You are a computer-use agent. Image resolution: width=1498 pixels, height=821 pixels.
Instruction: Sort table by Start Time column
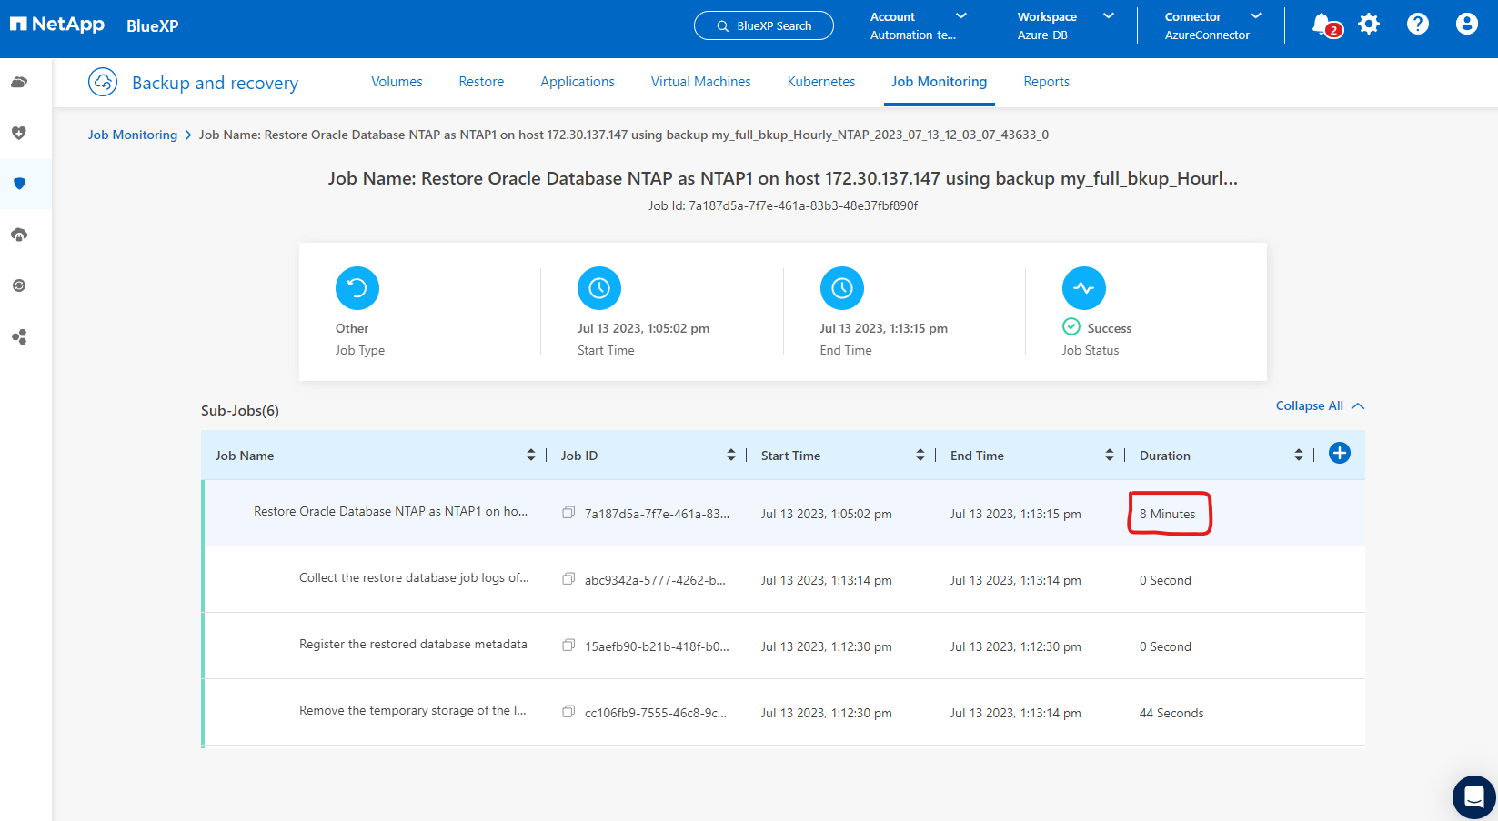tap(920, 456)
